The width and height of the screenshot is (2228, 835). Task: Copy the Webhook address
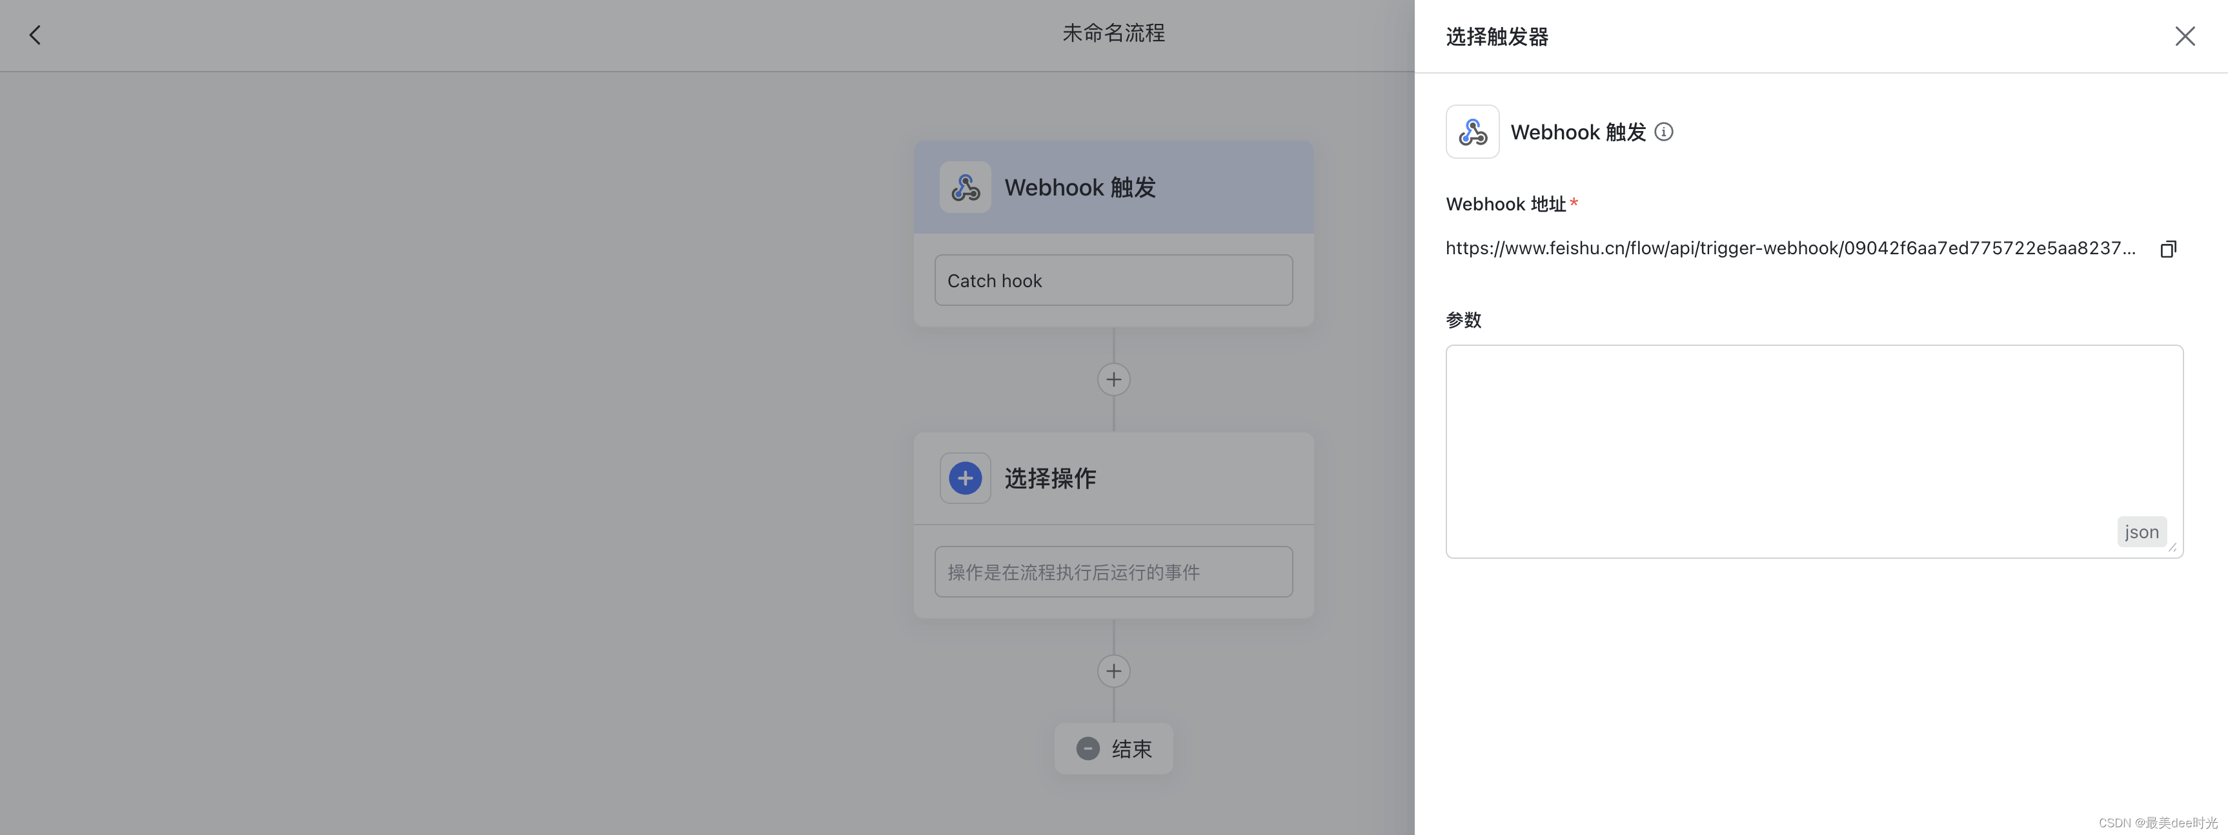pyautogui.click(x=2167, y=249)
